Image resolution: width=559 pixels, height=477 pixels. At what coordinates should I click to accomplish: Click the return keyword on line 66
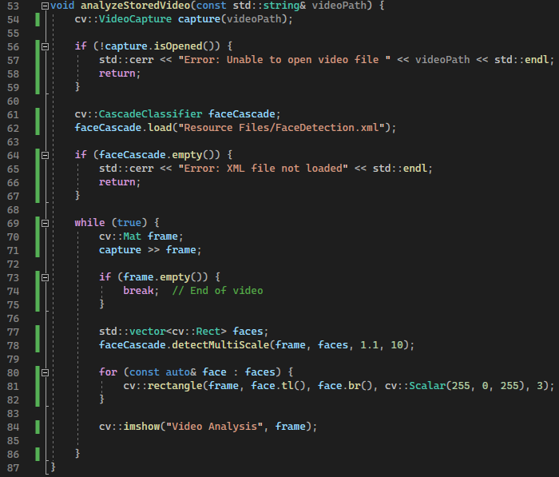click(117, 181)
